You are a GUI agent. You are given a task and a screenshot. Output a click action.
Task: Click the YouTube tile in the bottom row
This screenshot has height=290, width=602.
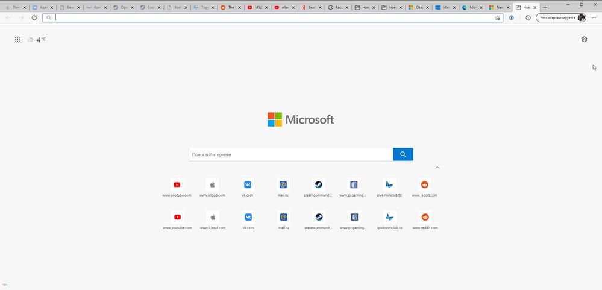tap(177, 220)
